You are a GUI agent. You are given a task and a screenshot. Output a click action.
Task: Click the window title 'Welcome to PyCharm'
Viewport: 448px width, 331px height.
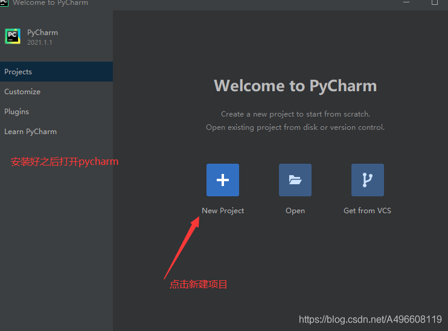point(50,3)
